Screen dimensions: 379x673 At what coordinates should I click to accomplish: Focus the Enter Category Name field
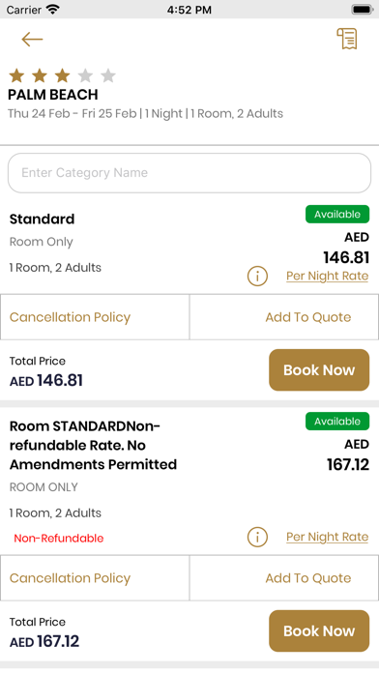(189, 173)
